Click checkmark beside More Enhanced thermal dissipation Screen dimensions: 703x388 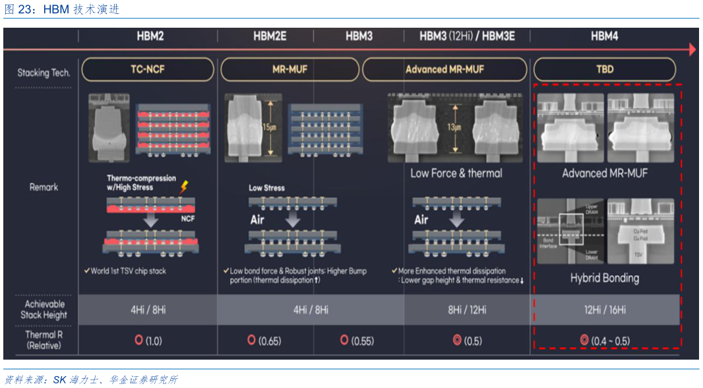pos(394,271)
